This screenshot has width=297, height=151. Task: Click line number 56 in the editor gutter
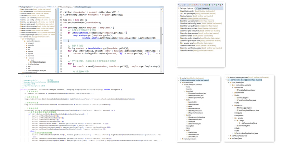(x=61, y=41)
